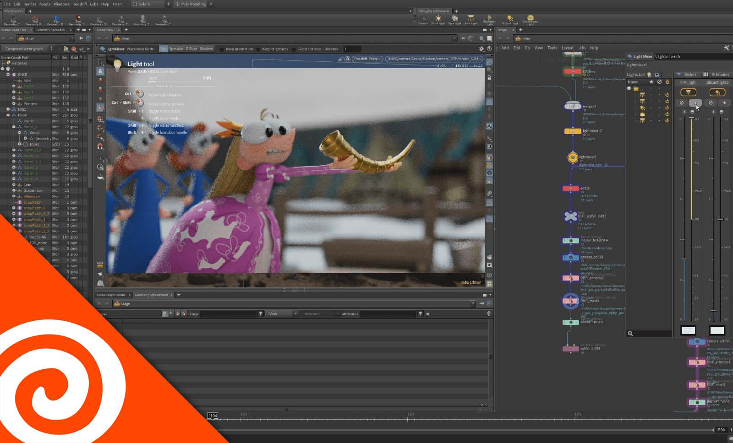This screenshot has height=443, width=733.
Task: Select the merge13 node icon
Action: (x=572, y=106)
